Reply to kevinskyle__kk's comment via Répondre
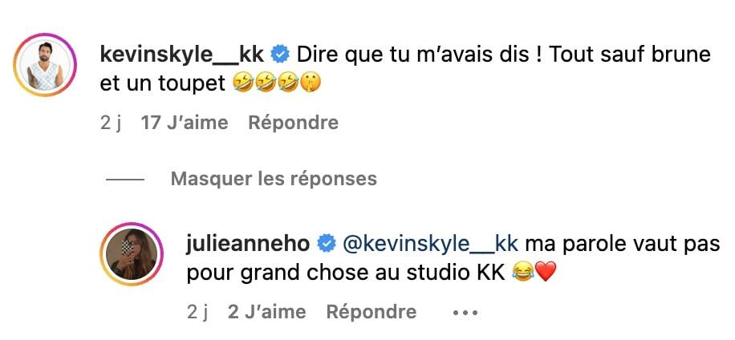The height and width of the screenshot is (340, 735). pos(293,123)
